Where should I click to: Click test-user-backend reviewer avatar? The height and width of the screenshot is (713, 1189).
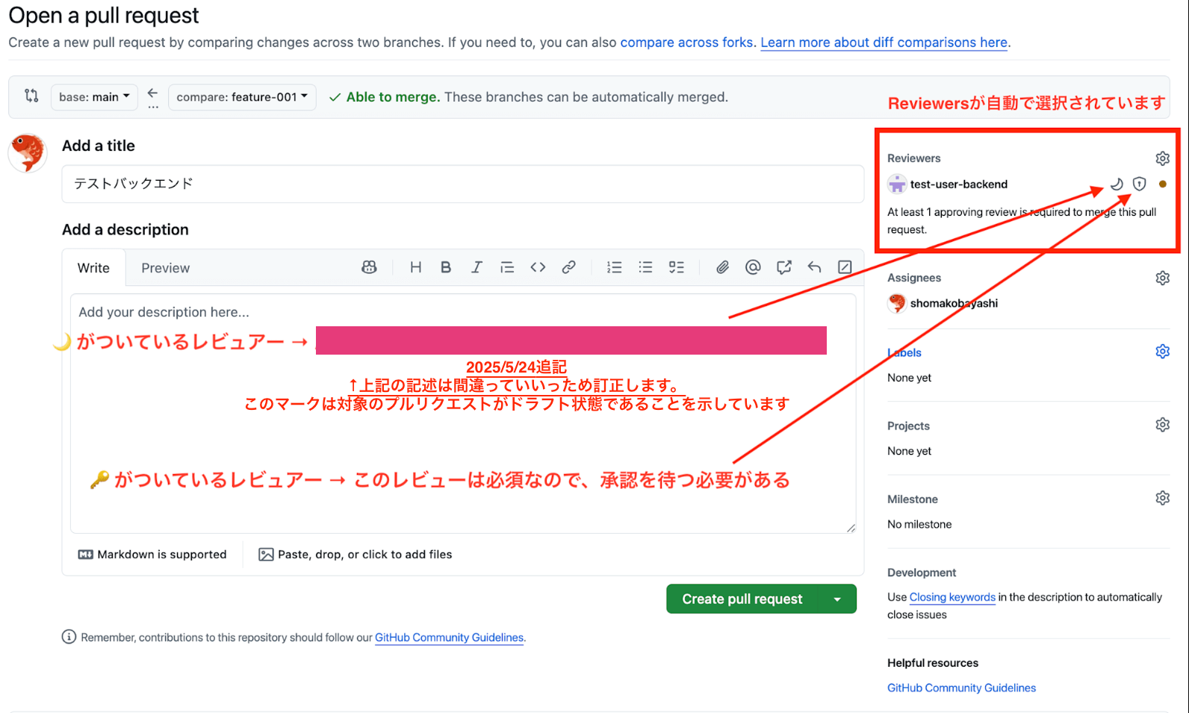897,184
